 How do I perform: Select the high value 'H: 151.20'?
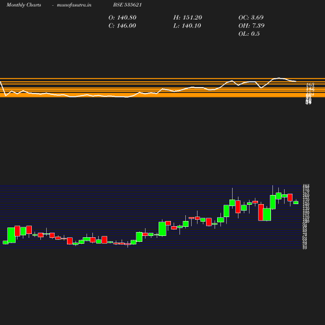188,18
